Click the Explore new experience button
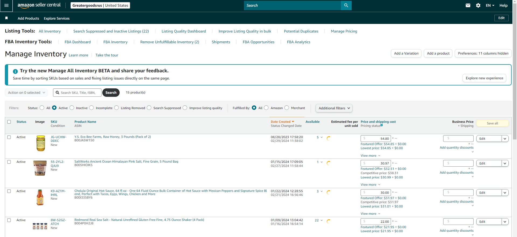 (484, 78)
